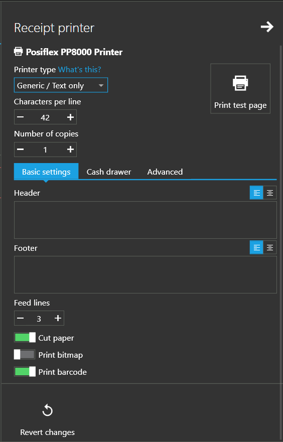
Task: Turn off the Print barcode toggle
Action: coord(25,372)
